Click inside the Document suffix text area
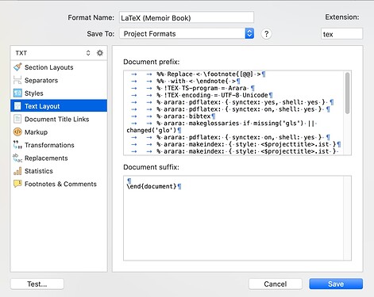The height and width of the screenshot is (297, 374). tap(237, 218)
